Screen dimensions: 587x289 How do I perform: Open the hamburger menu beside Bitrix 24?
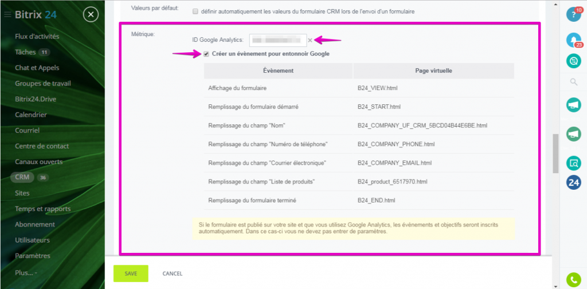7,14
